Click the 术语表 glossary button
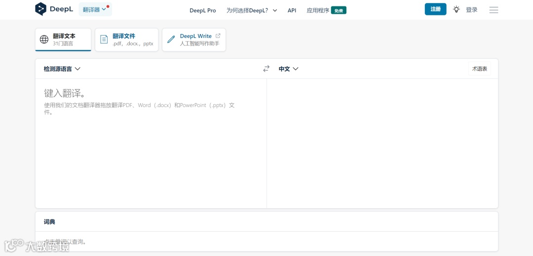 [x=479, y=69]
